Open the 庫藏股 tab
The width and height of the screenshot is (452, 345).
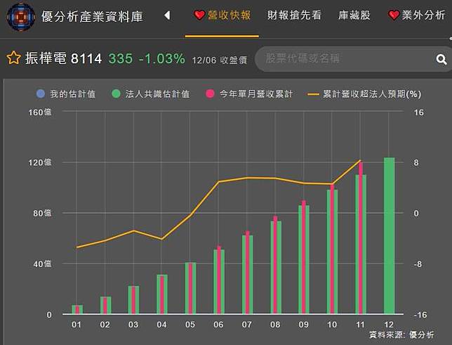point(354,15)
